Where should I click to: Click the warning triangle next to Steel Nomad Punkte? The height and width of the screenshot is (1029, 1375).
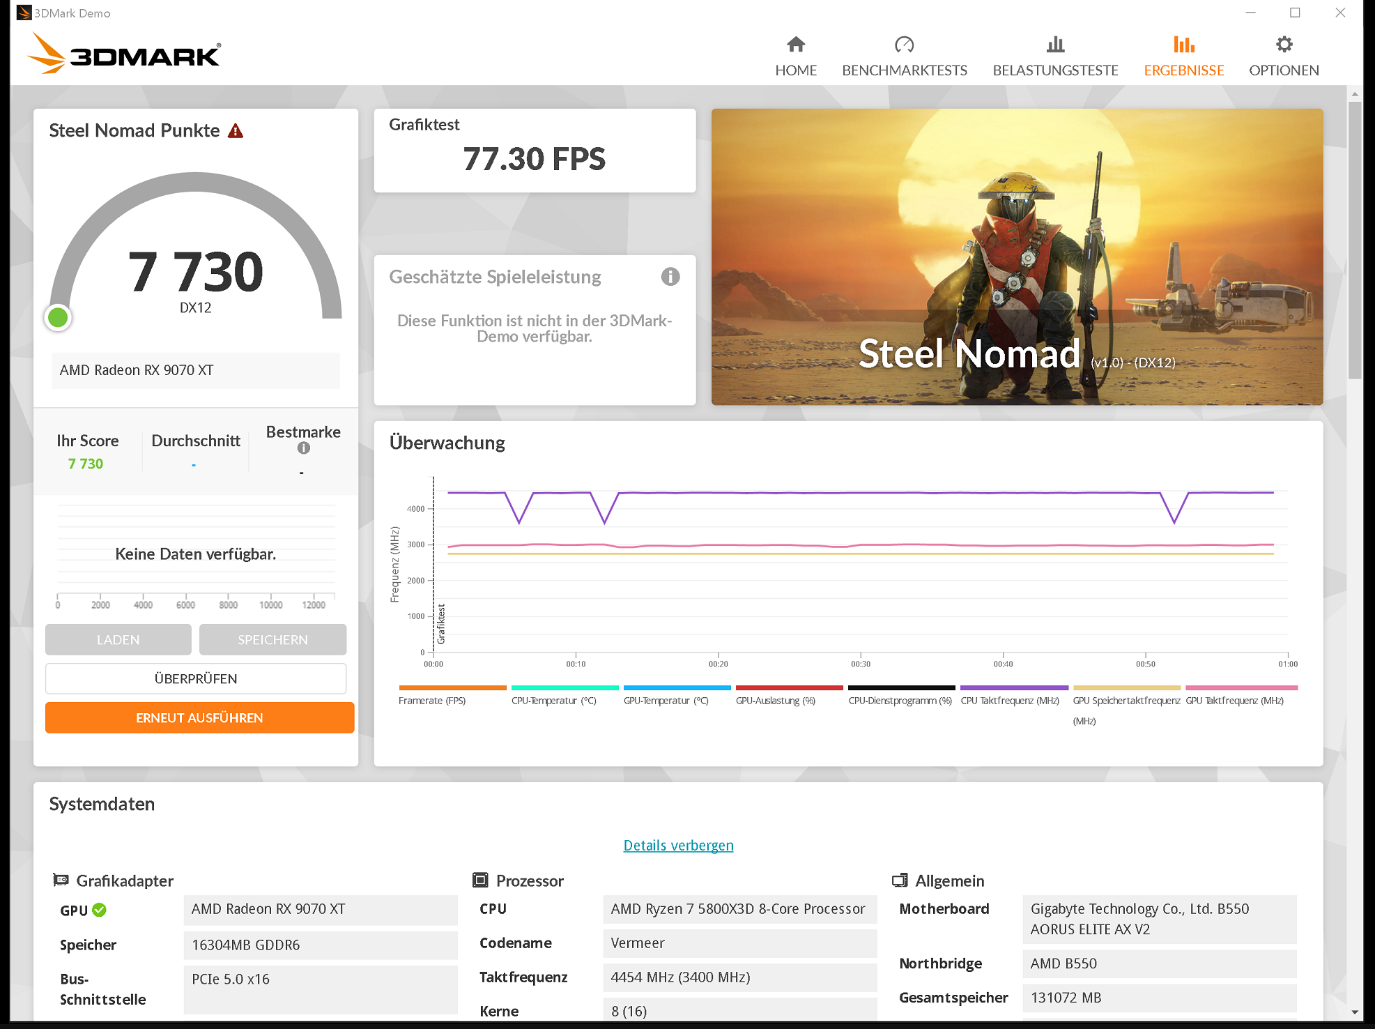coord(236,130)
